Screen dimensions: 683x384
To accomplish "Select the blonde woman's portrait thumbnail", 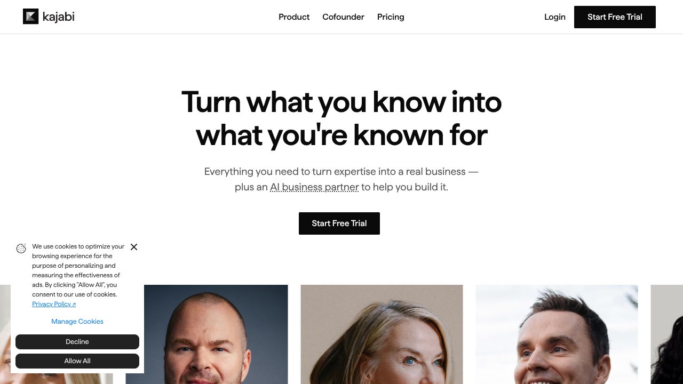I will coord(382,334).
